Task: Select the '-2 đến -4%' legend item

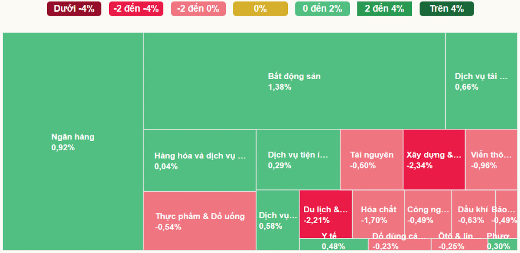Action: pos(136,9)
